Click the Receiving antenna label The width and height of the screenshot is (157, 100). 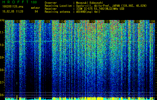tap(57, 12)
